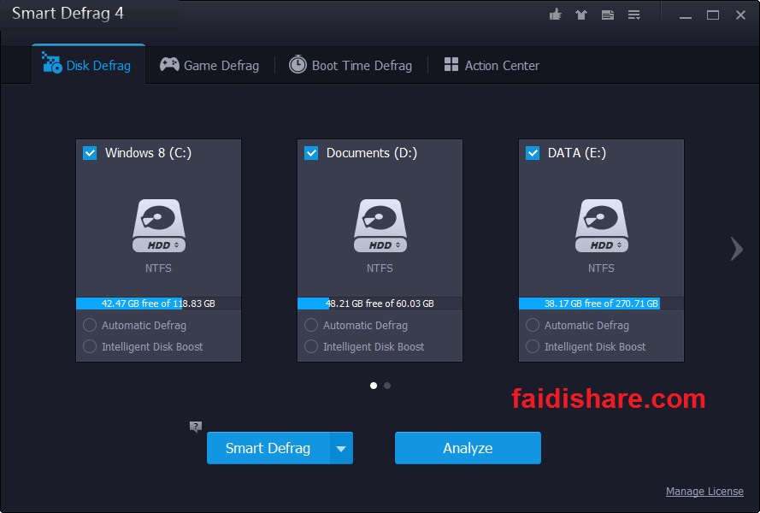Click the Smart Defrag button
The image size is (760, 513).
click(x=268, y=448)
